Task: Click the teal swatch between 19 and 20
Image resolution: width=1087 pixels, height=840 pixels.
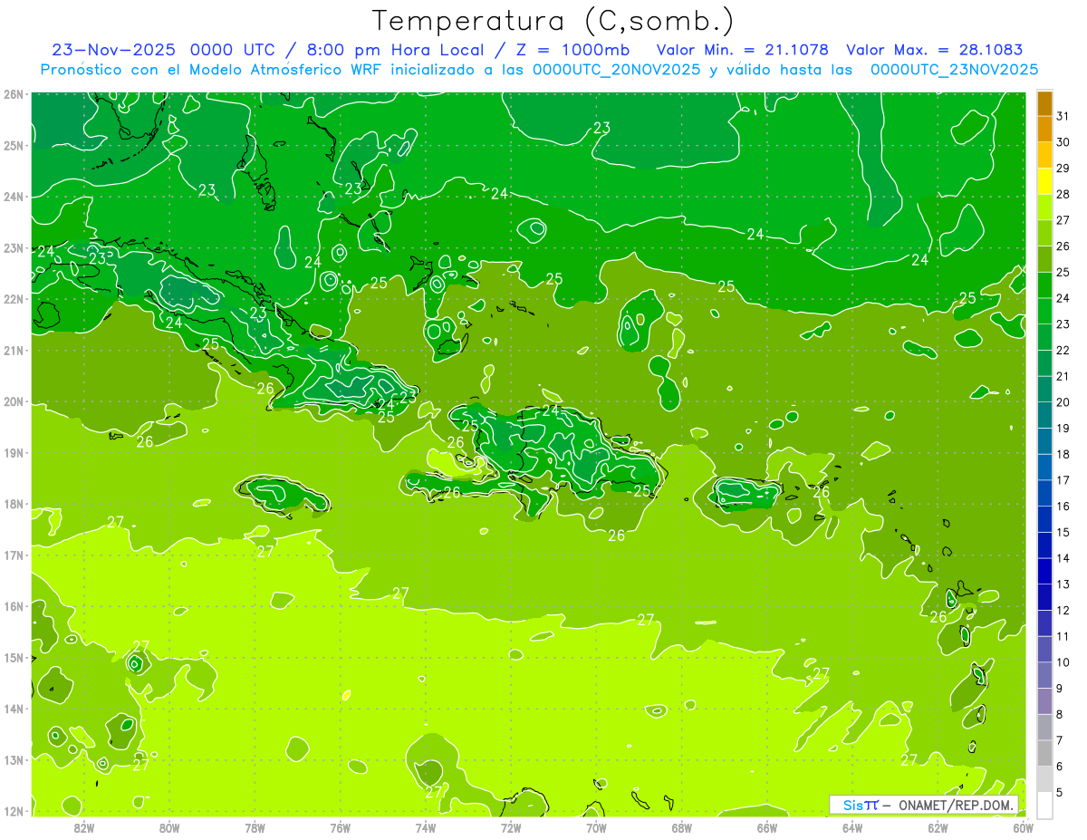Action: coord(1044,415)
